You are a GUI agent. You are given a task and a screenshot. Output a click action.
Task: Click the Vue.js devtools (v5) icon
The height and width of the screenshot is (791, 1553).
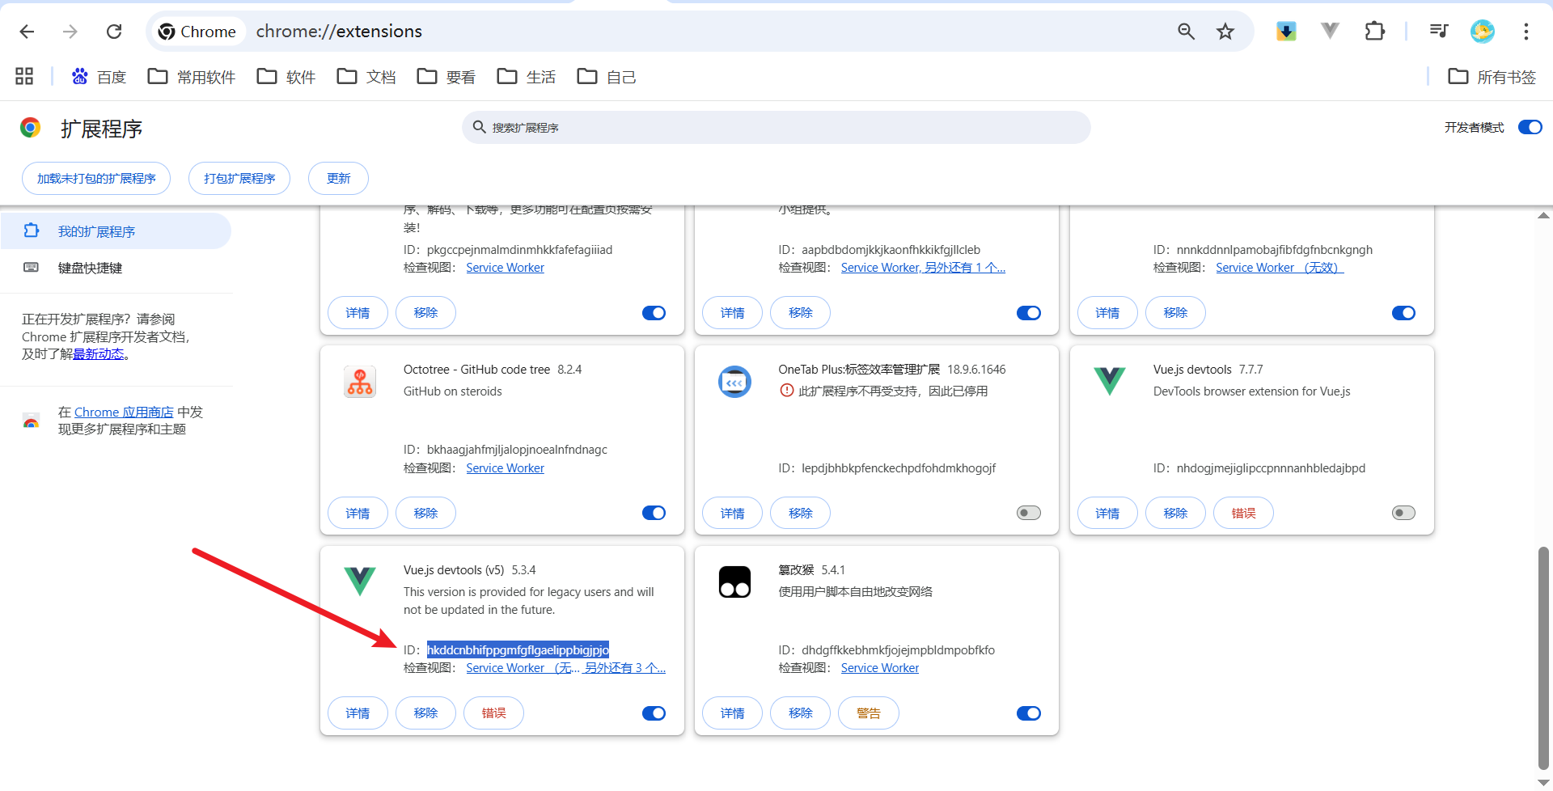pos(360,582)
